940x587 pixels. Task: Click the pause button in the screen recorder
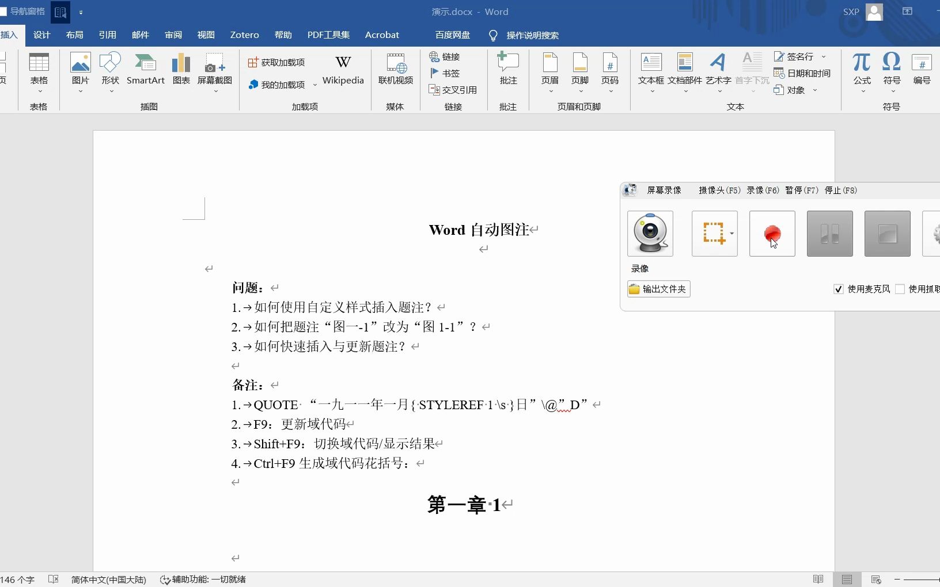(x=830, y=234)
